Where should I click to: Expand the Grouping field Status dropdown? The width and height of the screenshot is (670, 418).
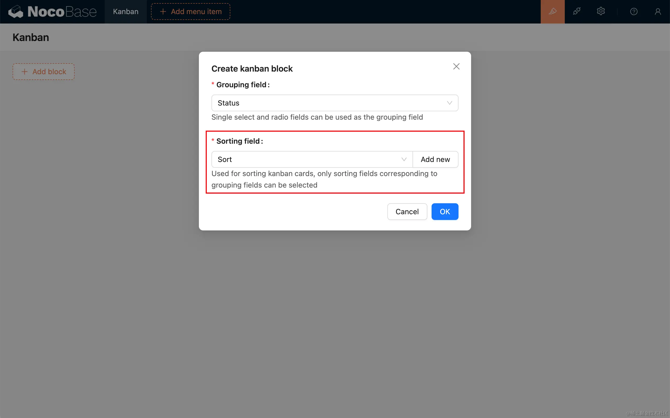click(327, 103)
